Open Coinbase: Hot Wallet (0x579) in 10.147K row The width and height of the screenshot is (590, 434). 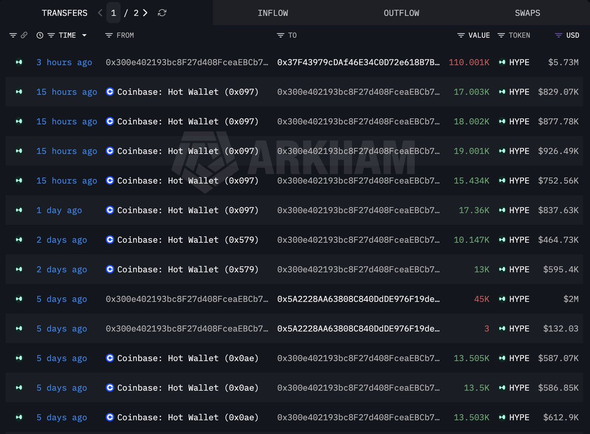188,240
